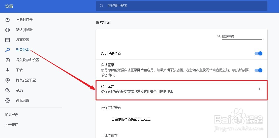
Task: Open the 扩展程序 link
Action: (x=12, y=115)
